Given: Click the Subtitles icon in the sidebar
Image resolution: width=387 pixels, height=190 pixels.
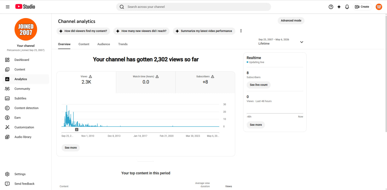Looking at the screenshot, I should [8, 98].
